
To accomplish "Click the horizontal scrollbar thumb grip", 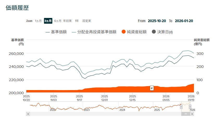I will point(186,114).
